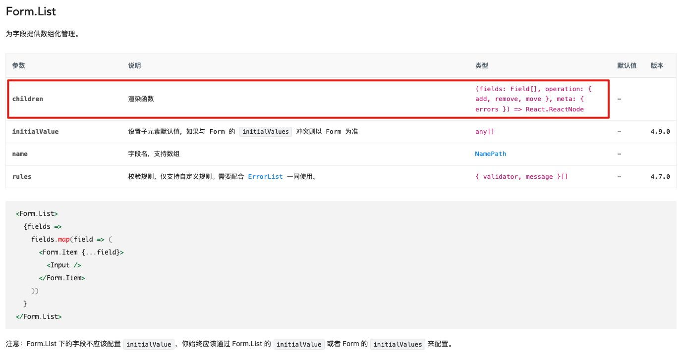
Task: Select the 渲染函数 description cell
Action: 141,99
